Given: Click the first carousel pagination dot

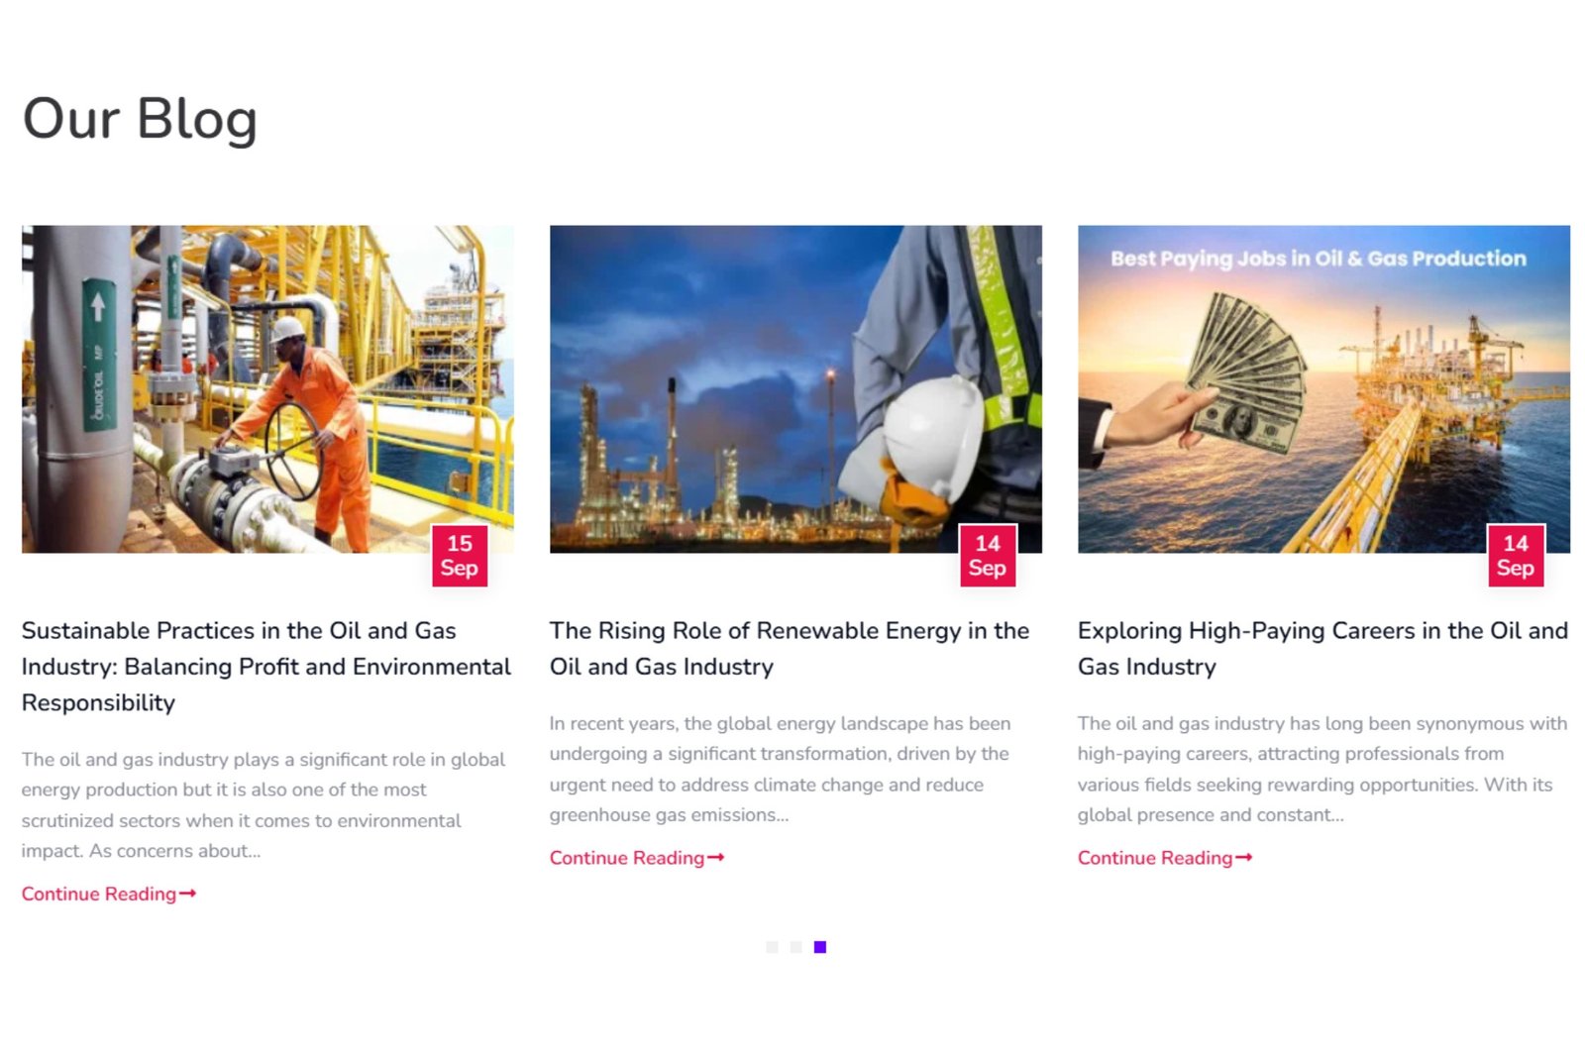Looking at the screenshot, I should coord(772,947).
